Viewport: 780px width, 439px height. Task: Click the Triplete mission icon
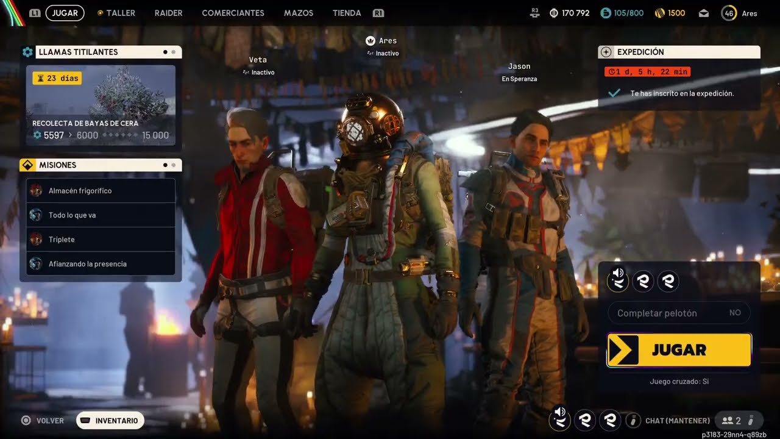point(36,240)
